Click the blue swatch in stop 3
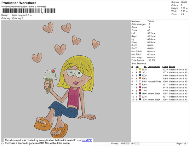 (140, 75)
